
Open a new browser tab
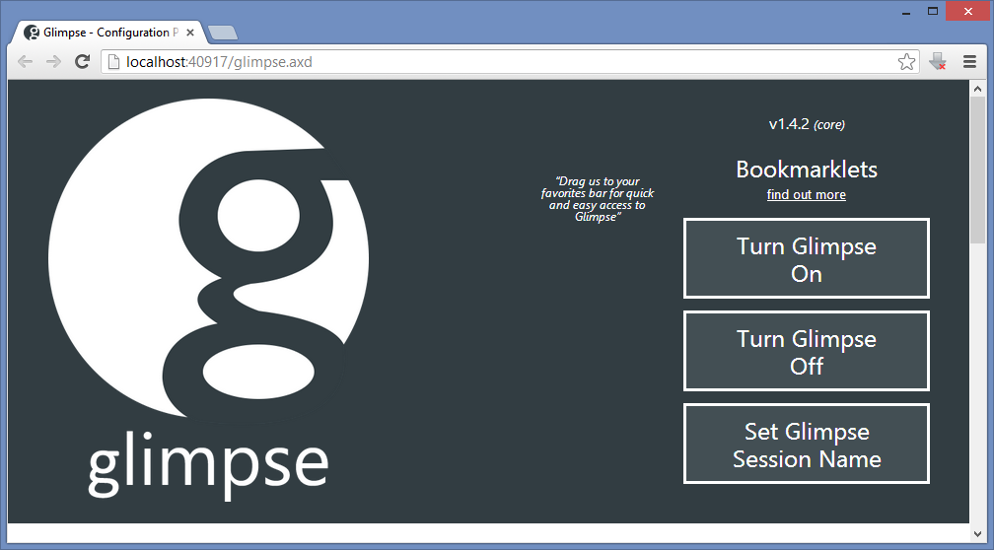tap(223, 33)
